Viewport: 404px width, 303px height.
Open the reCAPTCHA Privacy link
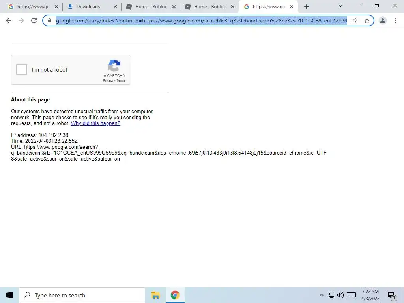[108, 80]
